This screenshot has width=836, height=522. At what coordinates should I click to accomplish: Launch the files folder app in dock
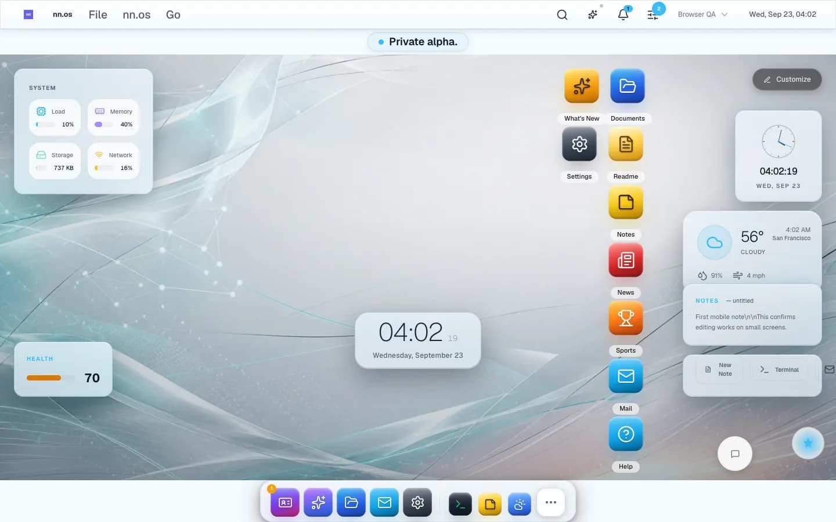[x=351, y=503]
